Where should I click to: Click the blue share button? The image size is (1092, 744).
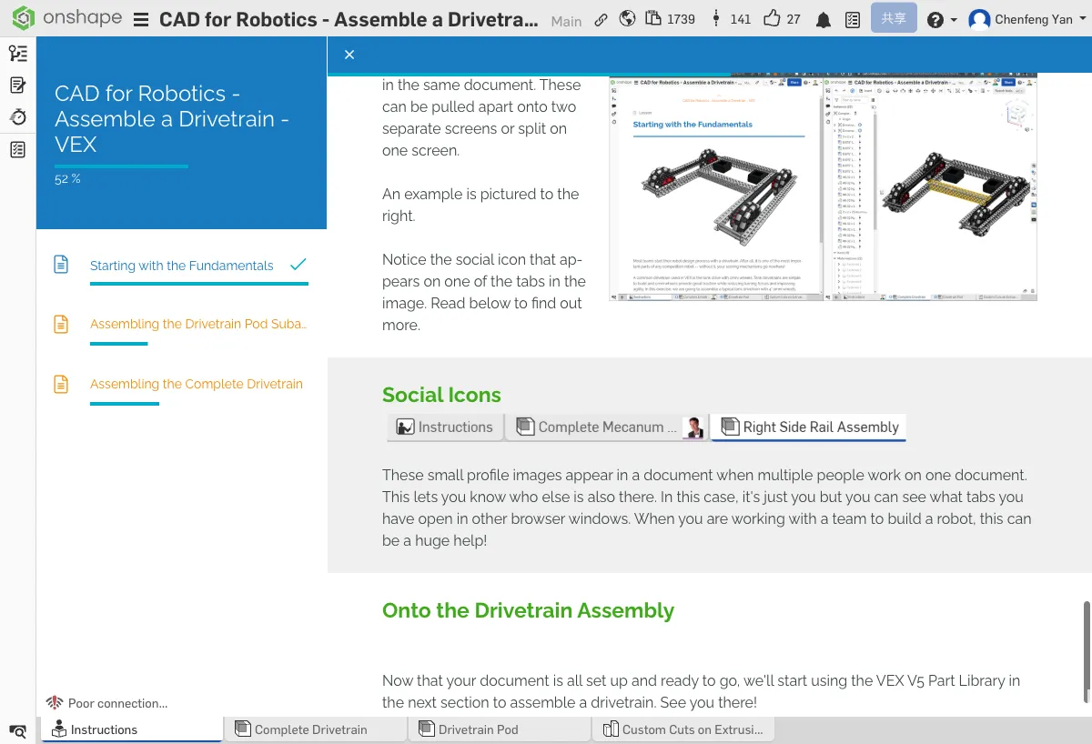click(893, 19)
